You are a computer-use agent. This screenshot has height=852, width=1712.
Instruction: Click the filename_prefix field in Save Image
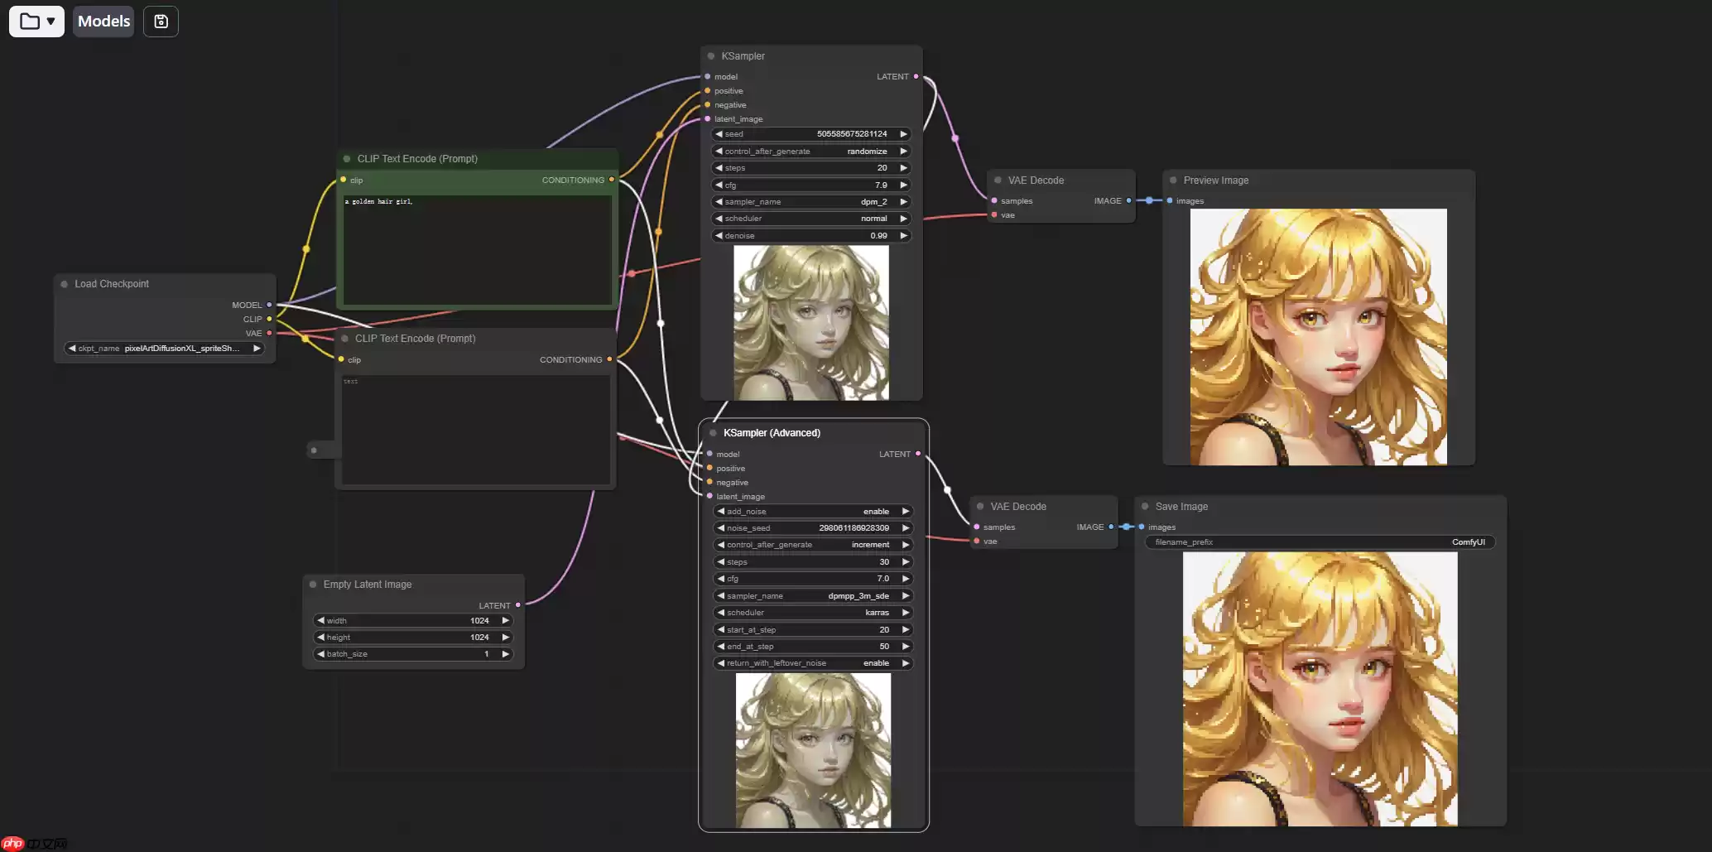tap(1320, 542)
